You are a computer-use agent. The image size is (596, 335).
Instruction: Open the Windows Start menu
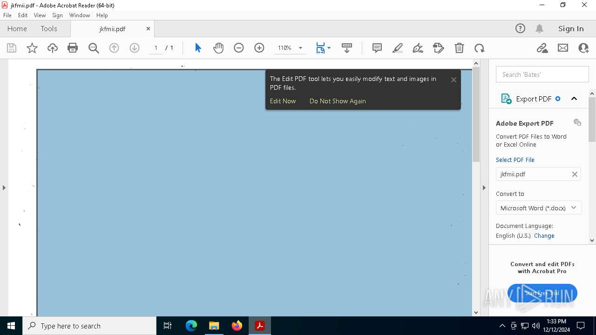click(x=11, y=326)
